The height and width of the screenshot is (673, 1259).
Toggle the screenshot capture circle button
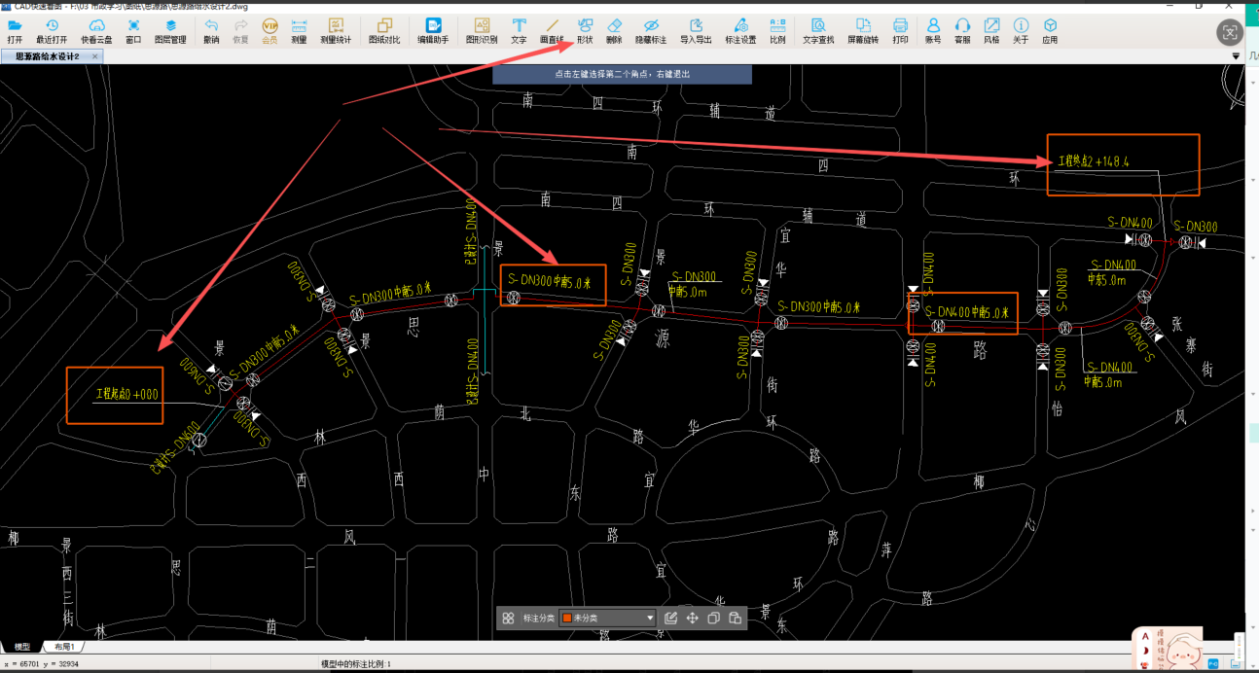coord(1230,32)
